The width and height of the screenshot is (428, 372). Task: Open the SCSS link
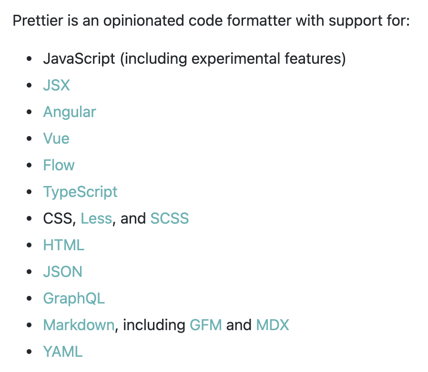(x=170, y=219)
